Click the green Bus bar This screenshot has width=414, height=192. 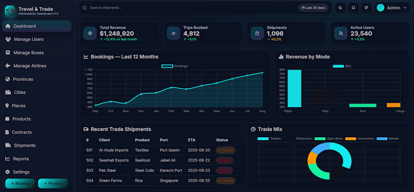[x=363, y=105]
